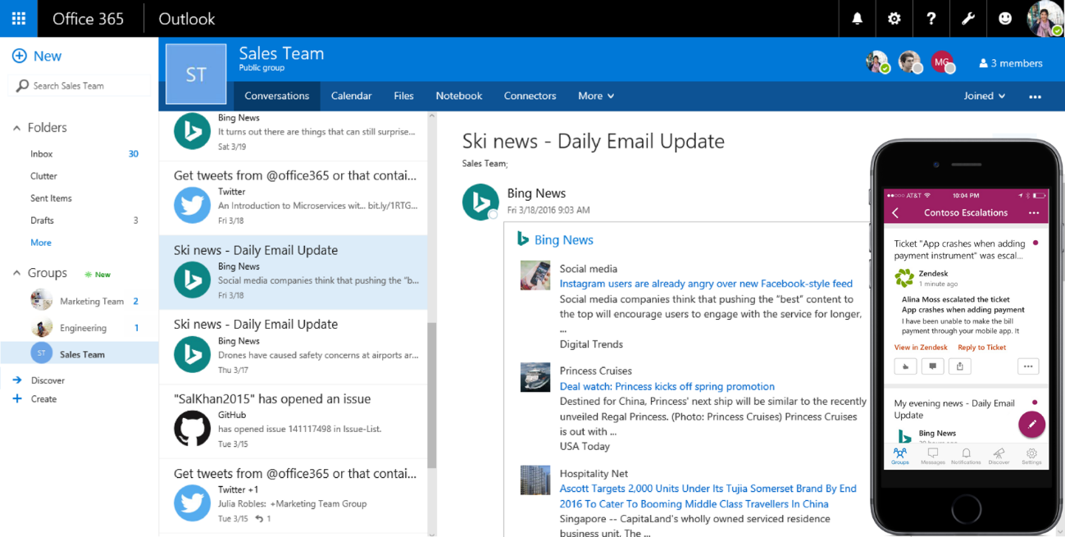This screenshot has width=1065, height=537.
Task: Click the tools wrench icon
Action: 968,18
